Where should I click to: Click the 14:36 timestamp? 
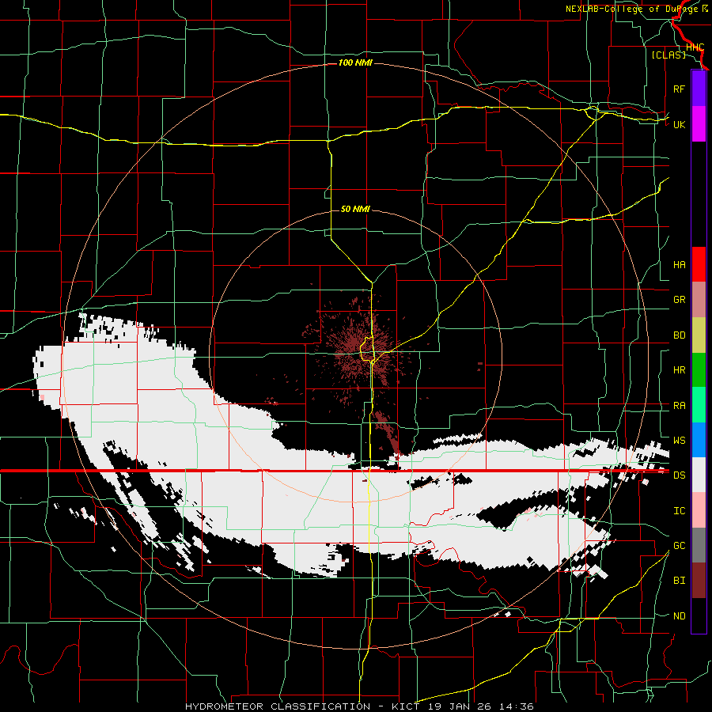tap(517, 706)
